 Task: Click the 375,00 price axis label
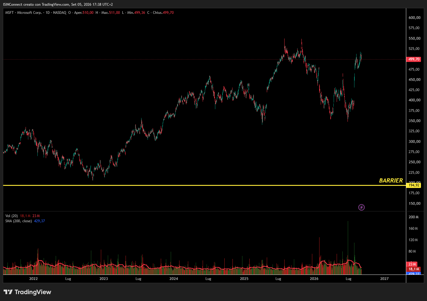(414, 111)
